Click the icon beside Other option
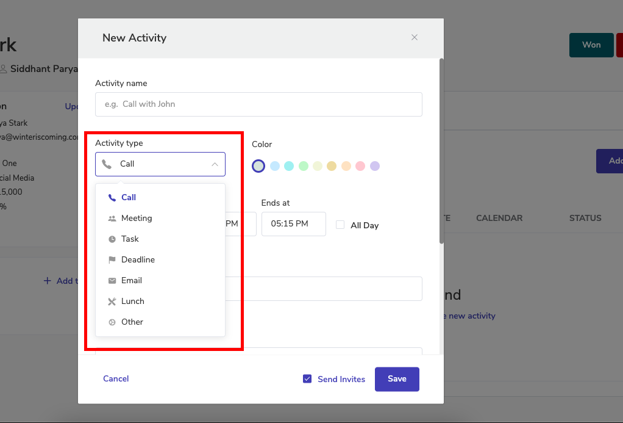This screenshot has width=623, height=423. pyautogui.click(x=112, y=322)
